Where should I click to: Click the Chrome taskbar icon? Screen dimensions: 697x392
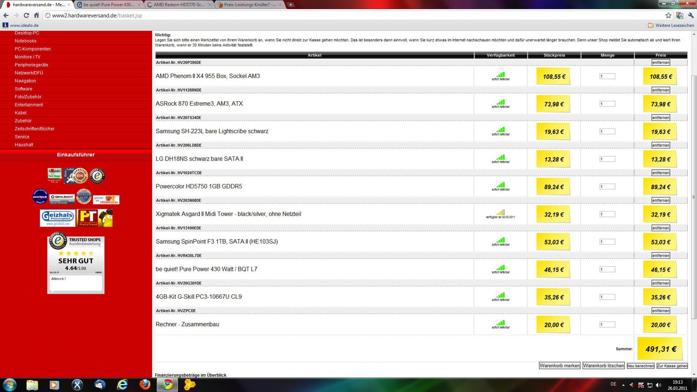(167, 385)
